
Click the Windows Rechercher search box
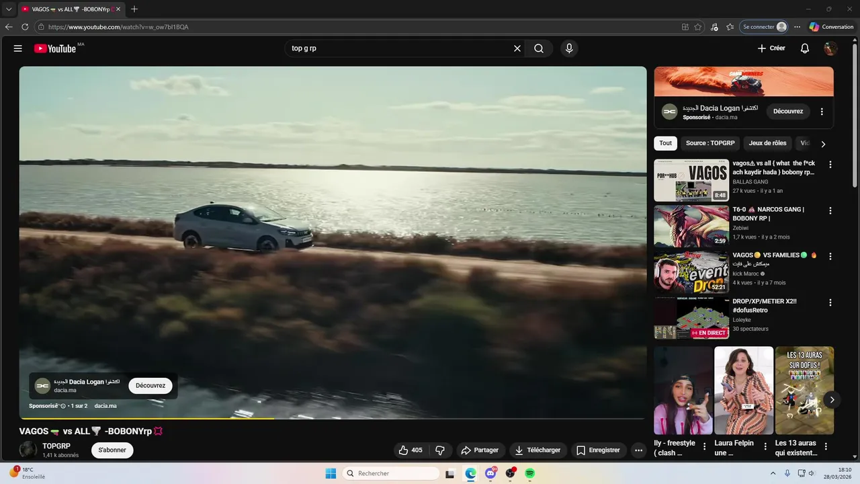pyautogui.click(x=392, y=473)
